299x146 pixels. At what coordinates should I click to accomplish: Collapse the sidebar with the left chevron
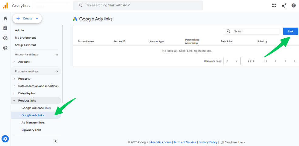pos(56,141)
